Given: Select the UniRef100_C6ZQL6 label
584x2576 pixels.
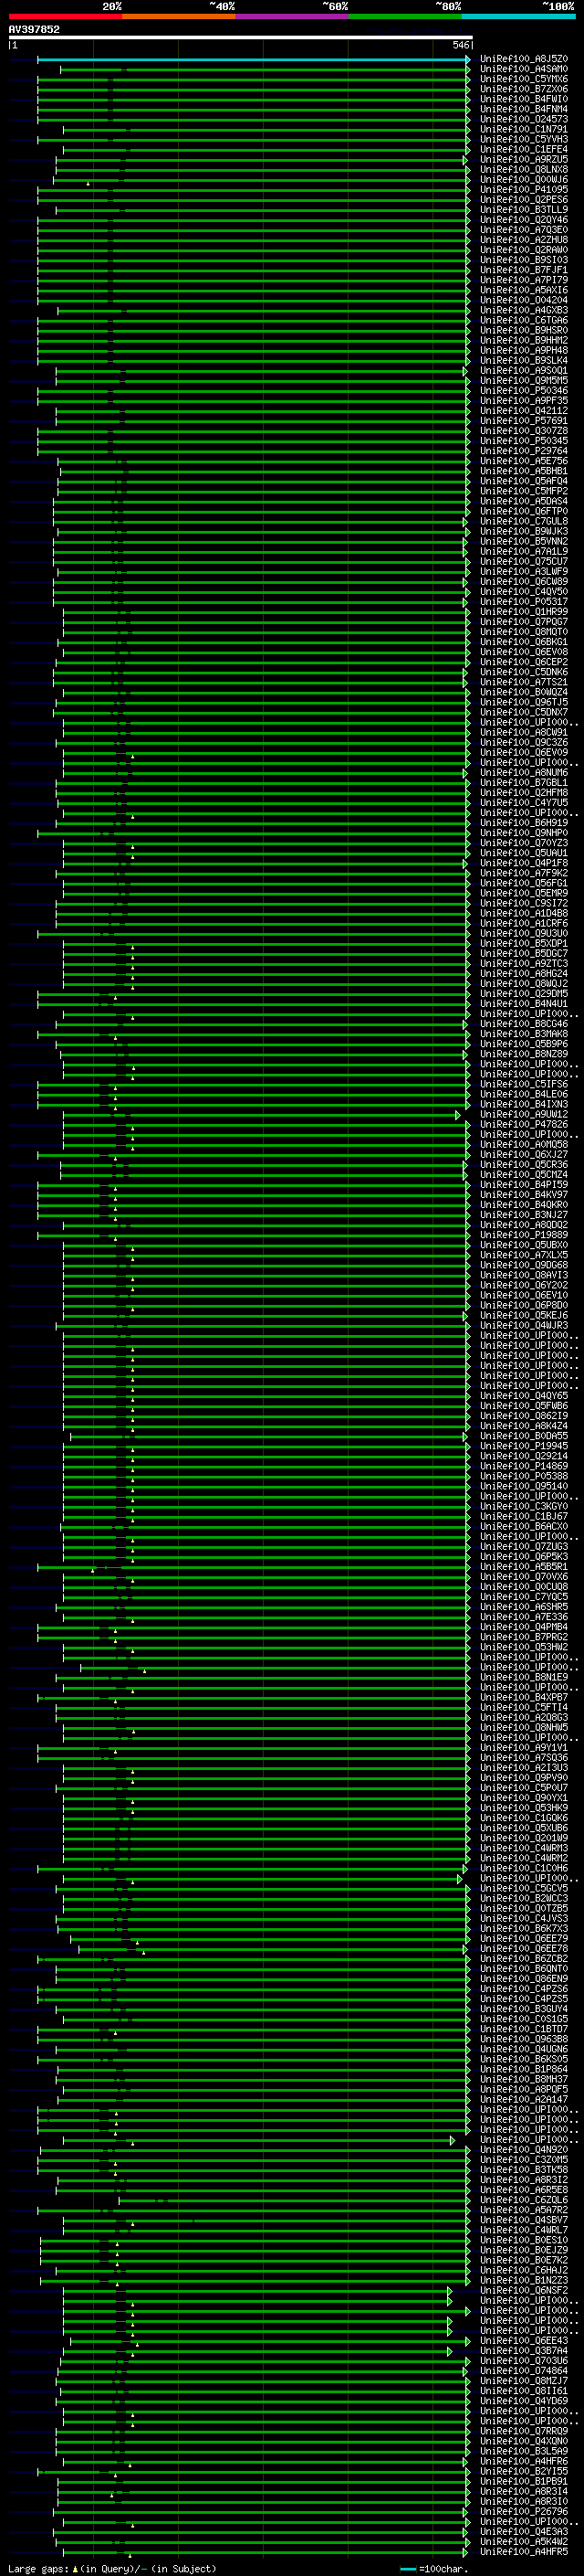Looking at the screenshot, I should 524,2200.
